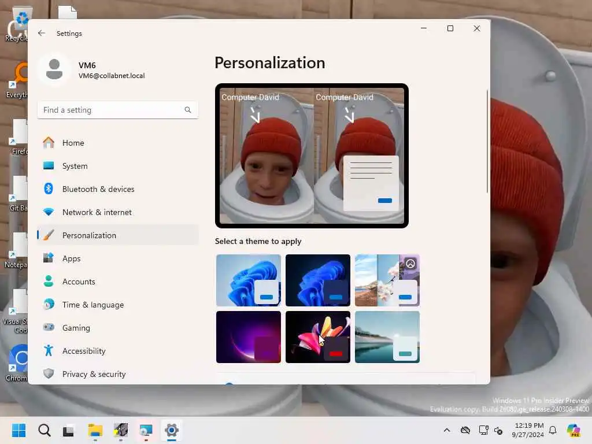Show hidden icons in system tray
The height and width of the screenshot is (444, 592).
[x=447, y=430]
